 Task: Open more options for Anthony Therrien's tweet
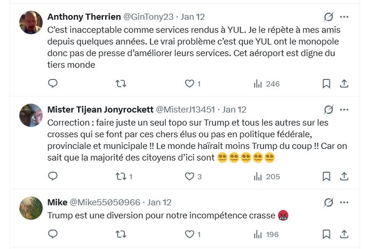344,17
